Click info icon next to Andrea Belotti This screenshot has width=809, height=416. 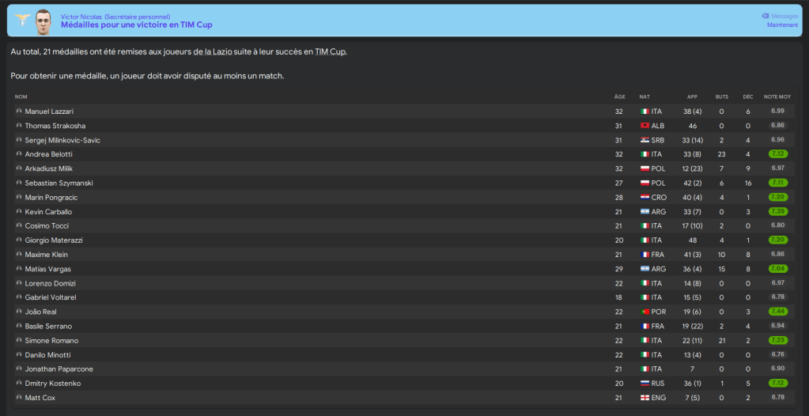click(19, 154)
